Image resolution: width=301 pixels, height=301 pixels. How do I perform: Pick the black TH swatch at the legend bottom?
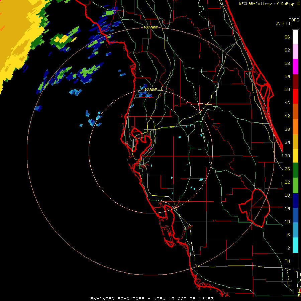295,260
